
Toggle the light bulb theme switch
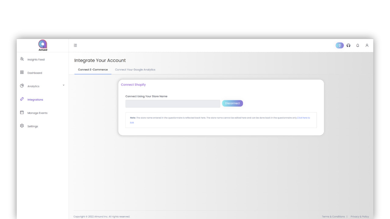pyautogui.click(x=339, y=45)
